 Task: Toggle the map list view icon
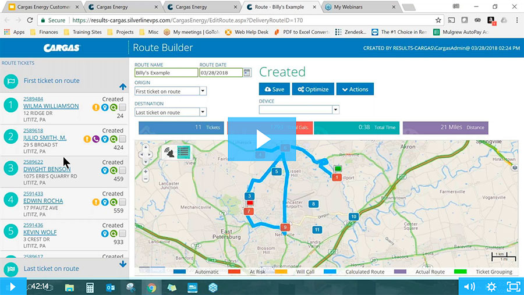click(x=183, y=152)
